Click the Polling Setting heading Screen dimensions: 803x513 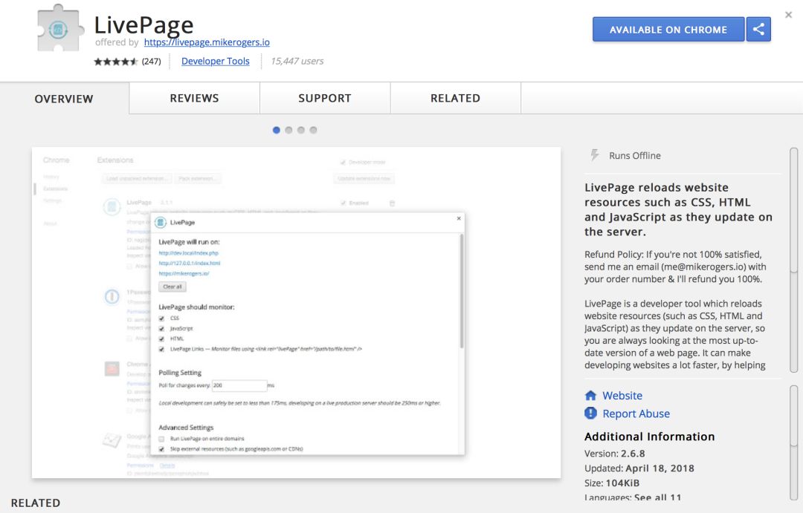click(x=180, y=373)
